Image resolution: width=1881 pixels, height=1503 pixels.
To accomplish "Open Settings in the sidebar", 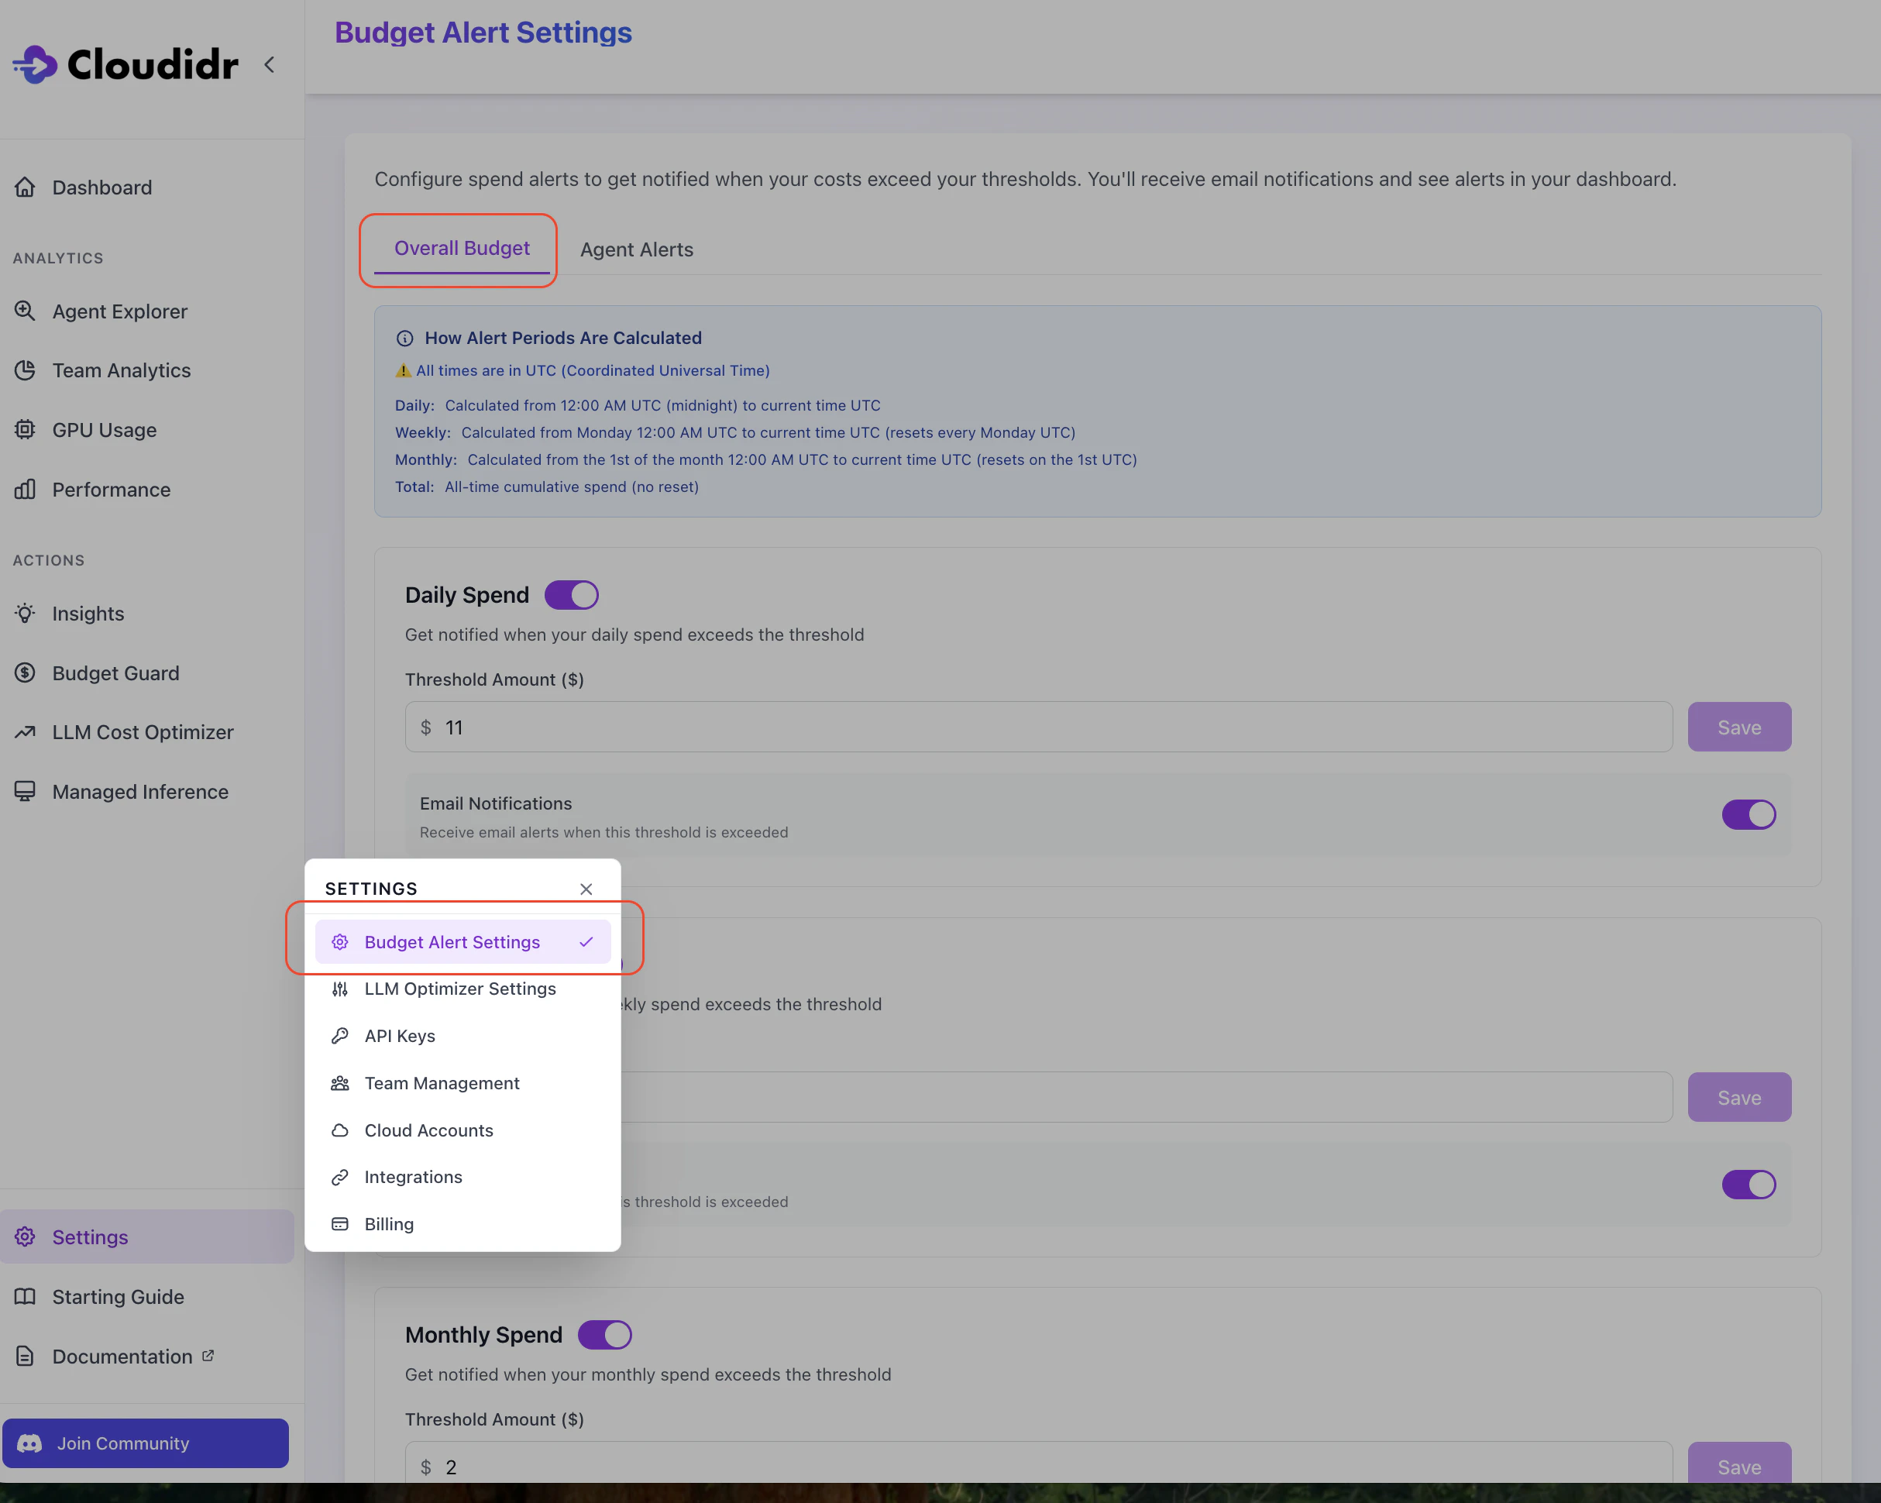I will [x=90, y=1237].
